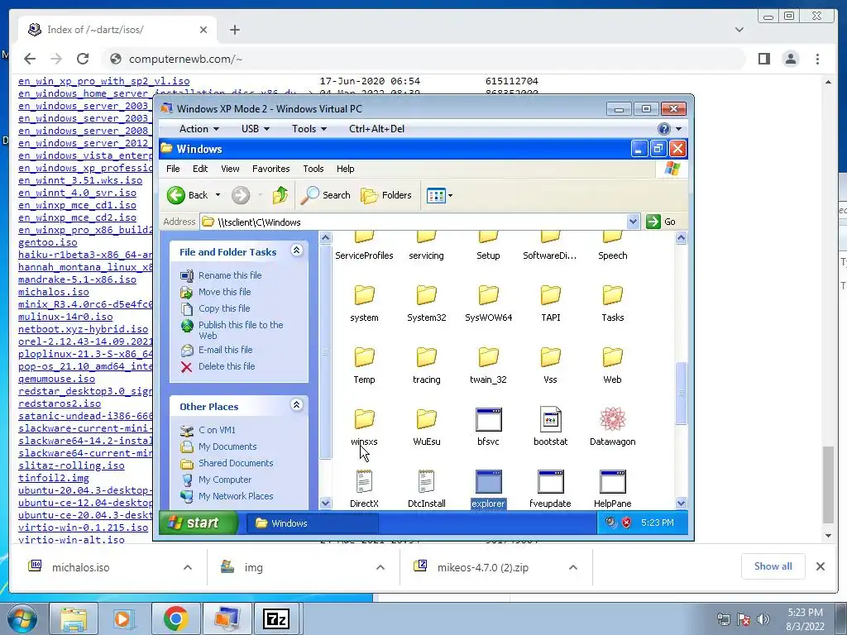The width and height of the screenshot is (847, 635).
Task: Open the Back history dropdown arrow
Action: click(x=218, y=195)
